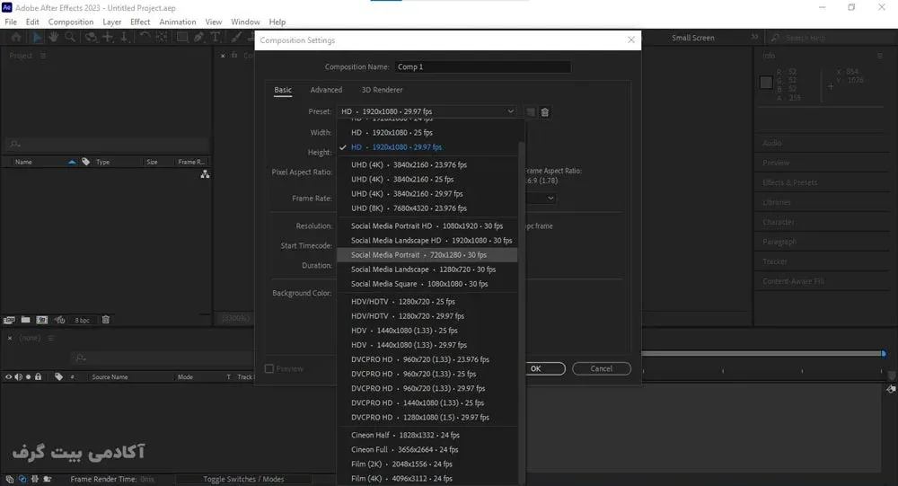Switch to the 3D Renderer tab
This screenshot has height=486, width=898.
point(382,90)
